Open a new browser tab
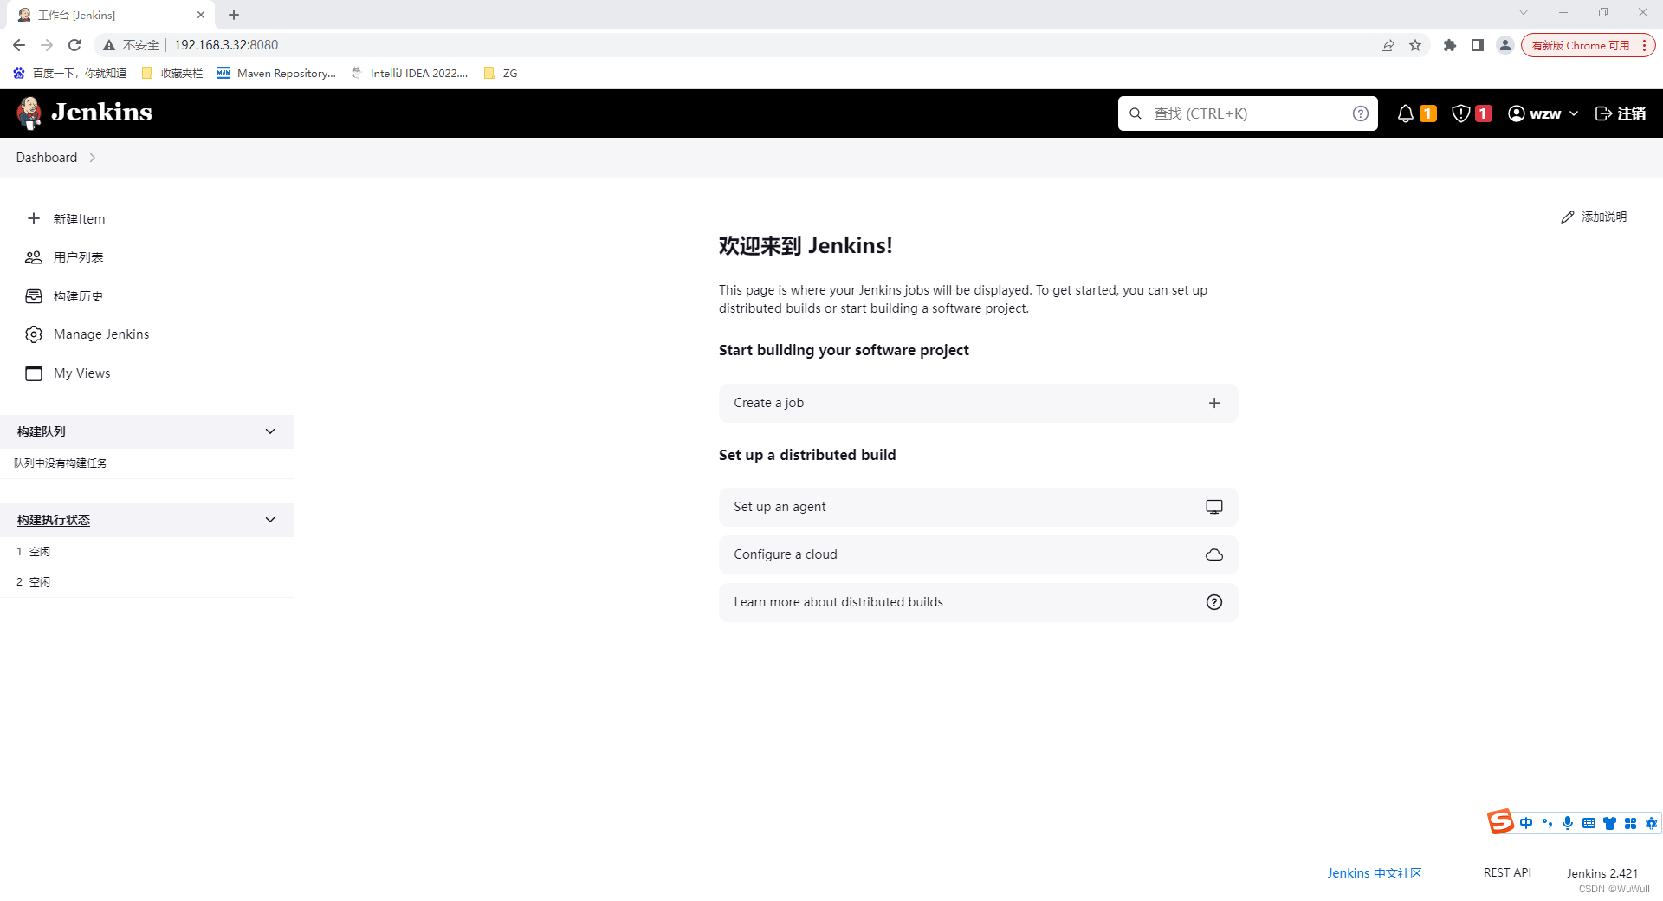 (234, 15)
